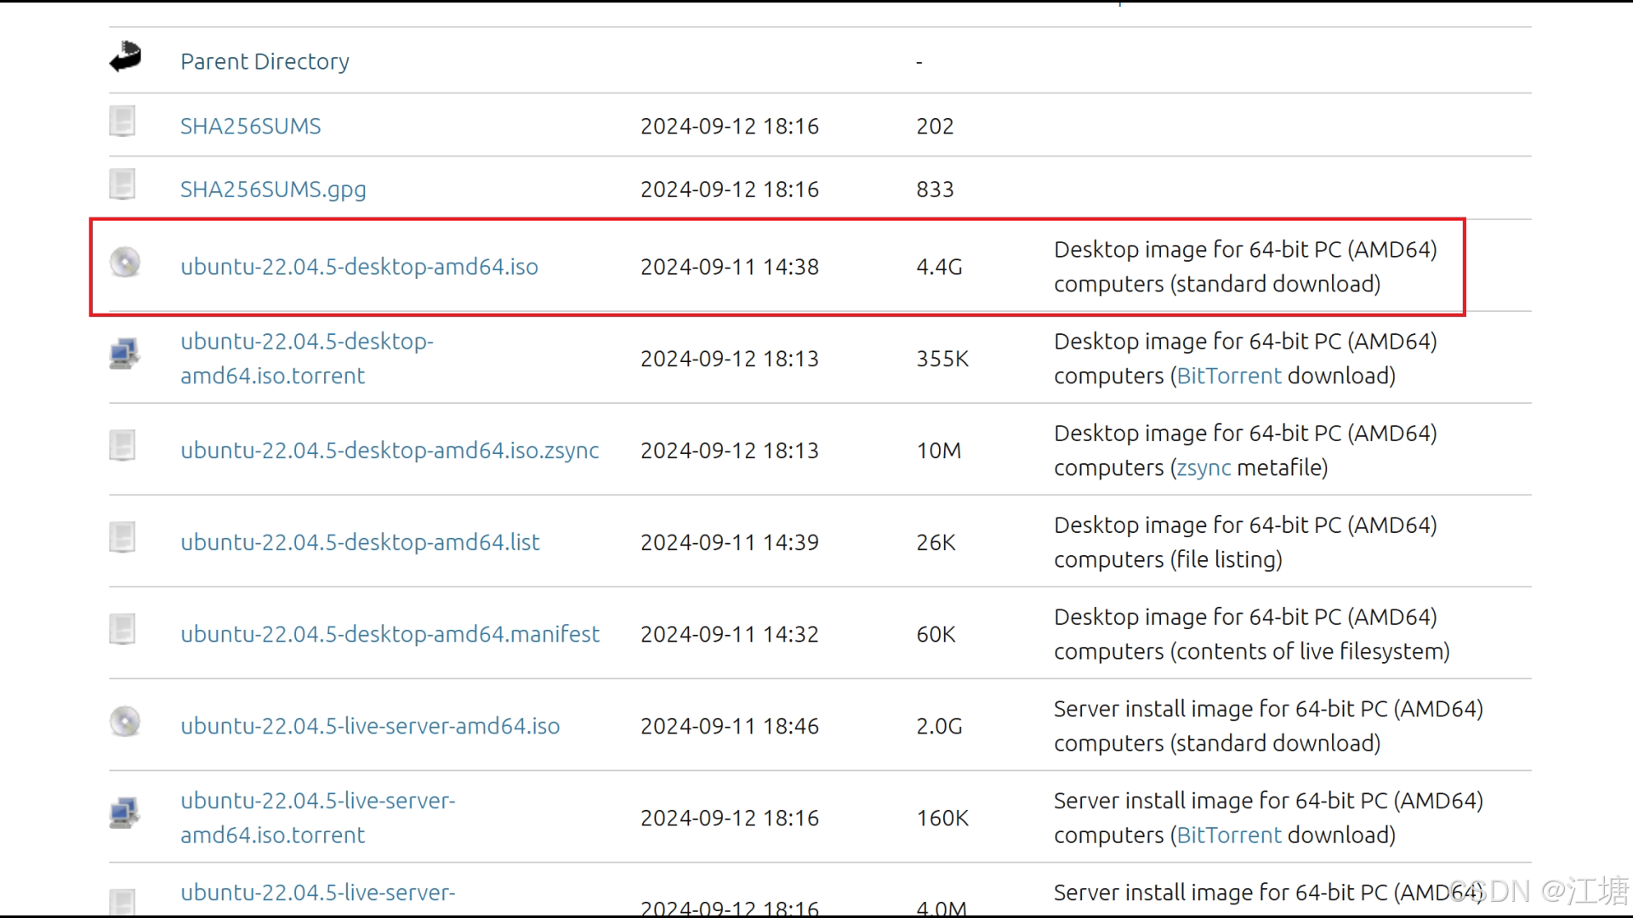The width and height of the screenshot is (1633, 918).
Task: Click the file icon beside SHA256SUMS.gpg
Action: click(122, 184)
